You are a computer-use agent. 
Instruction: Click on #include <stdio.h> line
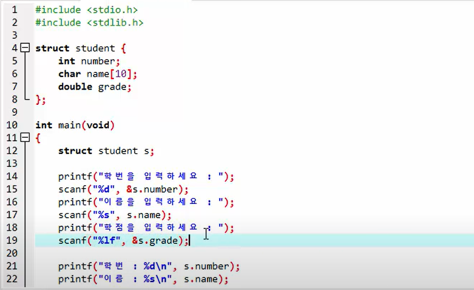click(x=87, y=10)
